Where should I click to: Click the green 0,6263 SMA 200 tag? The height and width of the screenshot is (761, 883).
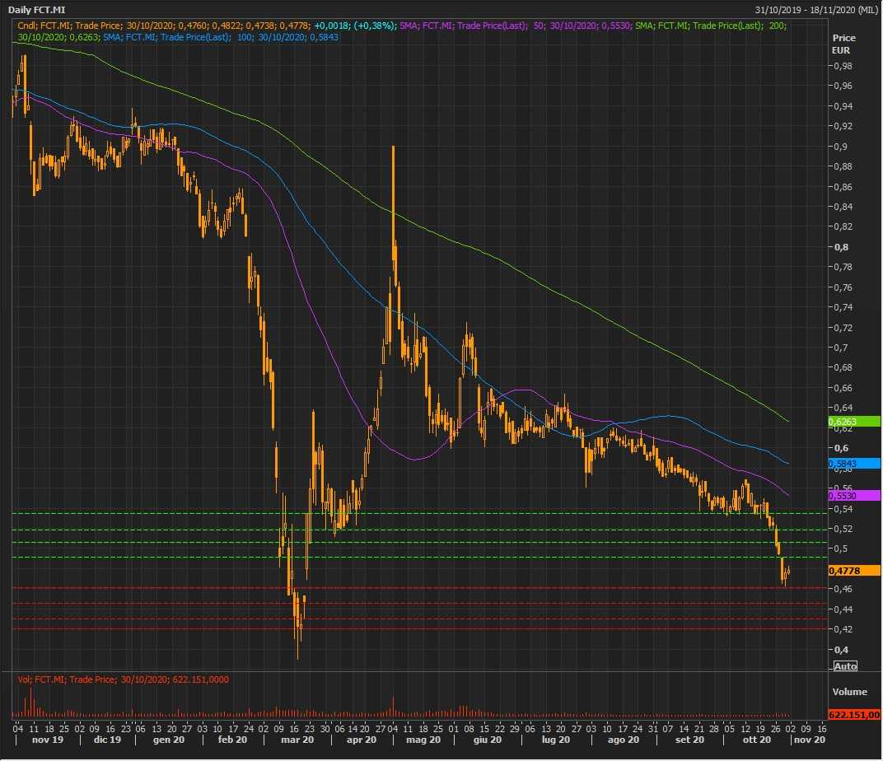tap(854, 422)
